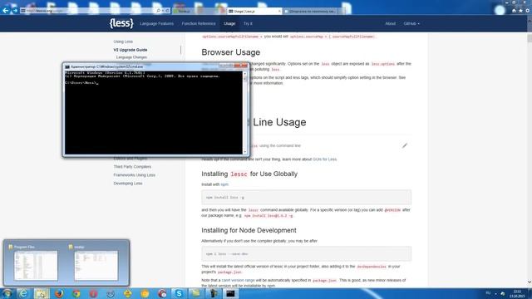
Task: Click the search magnifier in address bar
Action: tap(158, 11)
